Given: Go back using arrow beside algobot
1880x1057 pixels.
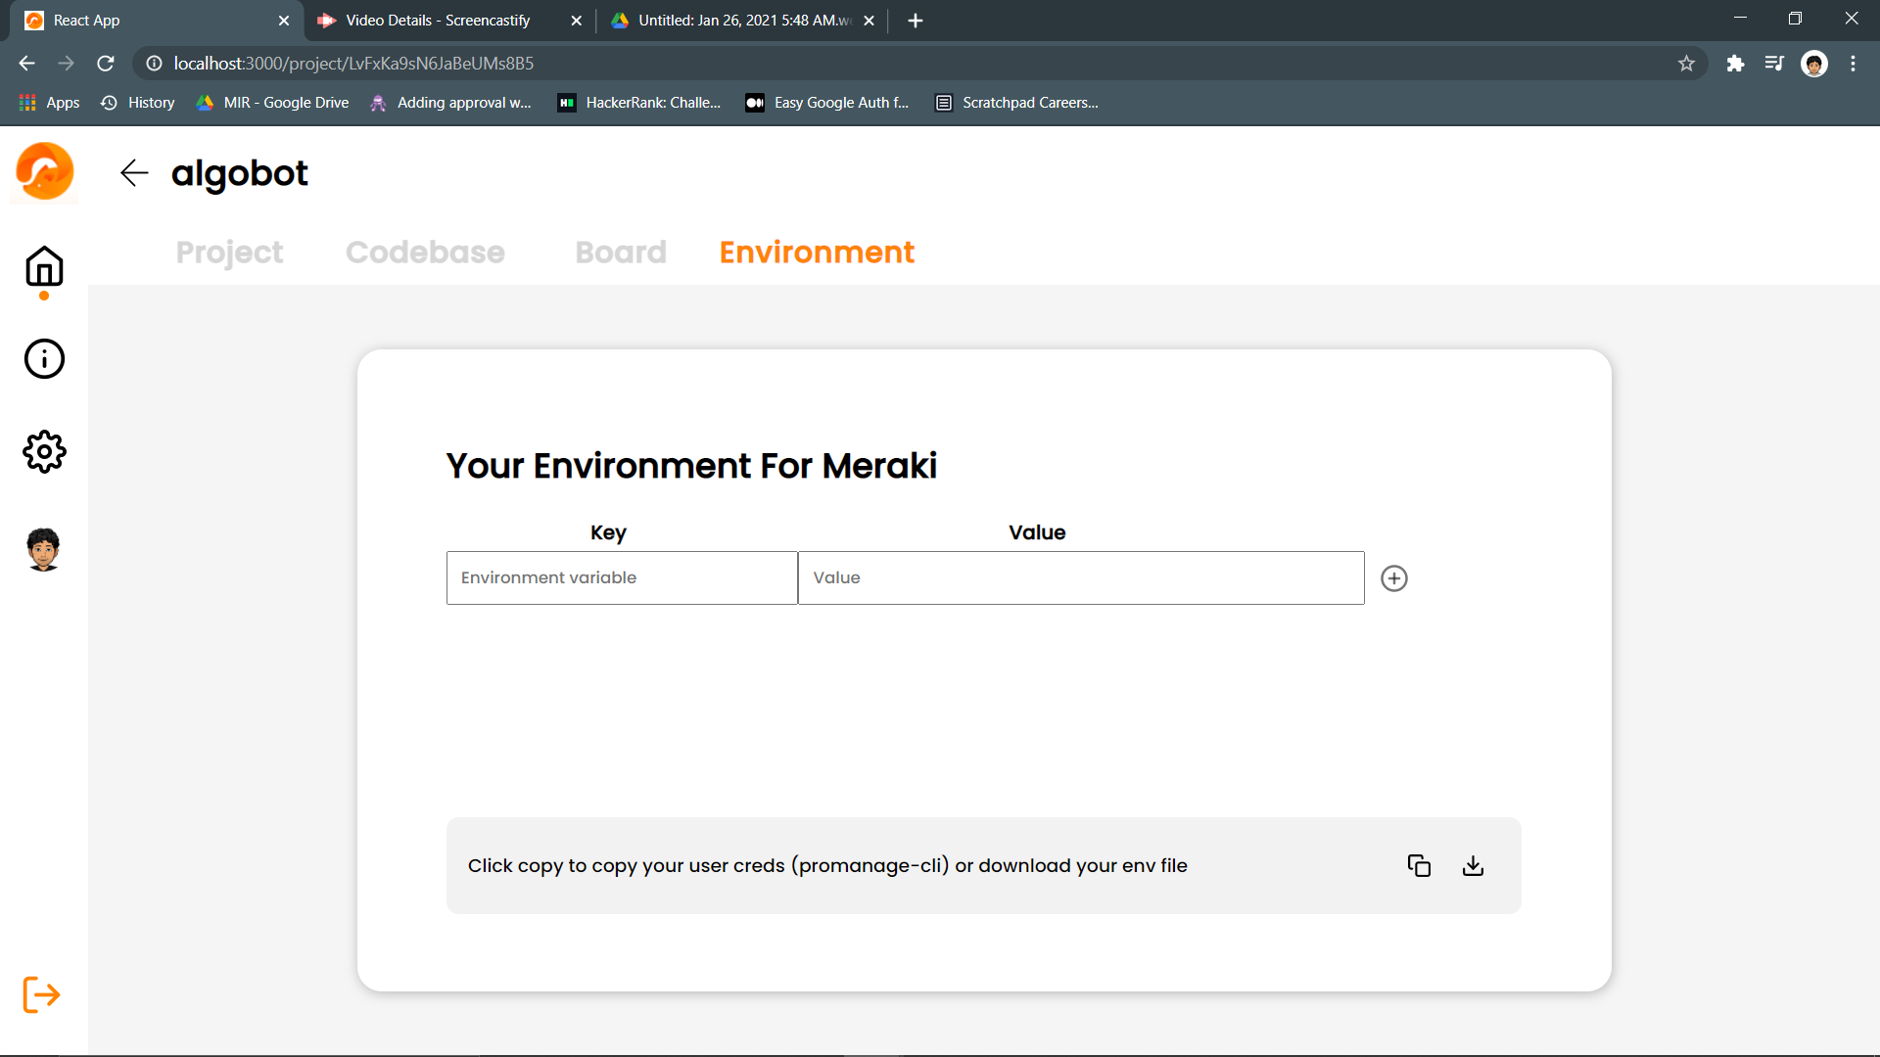Looking at the screenshot, I should pos(134,173).
